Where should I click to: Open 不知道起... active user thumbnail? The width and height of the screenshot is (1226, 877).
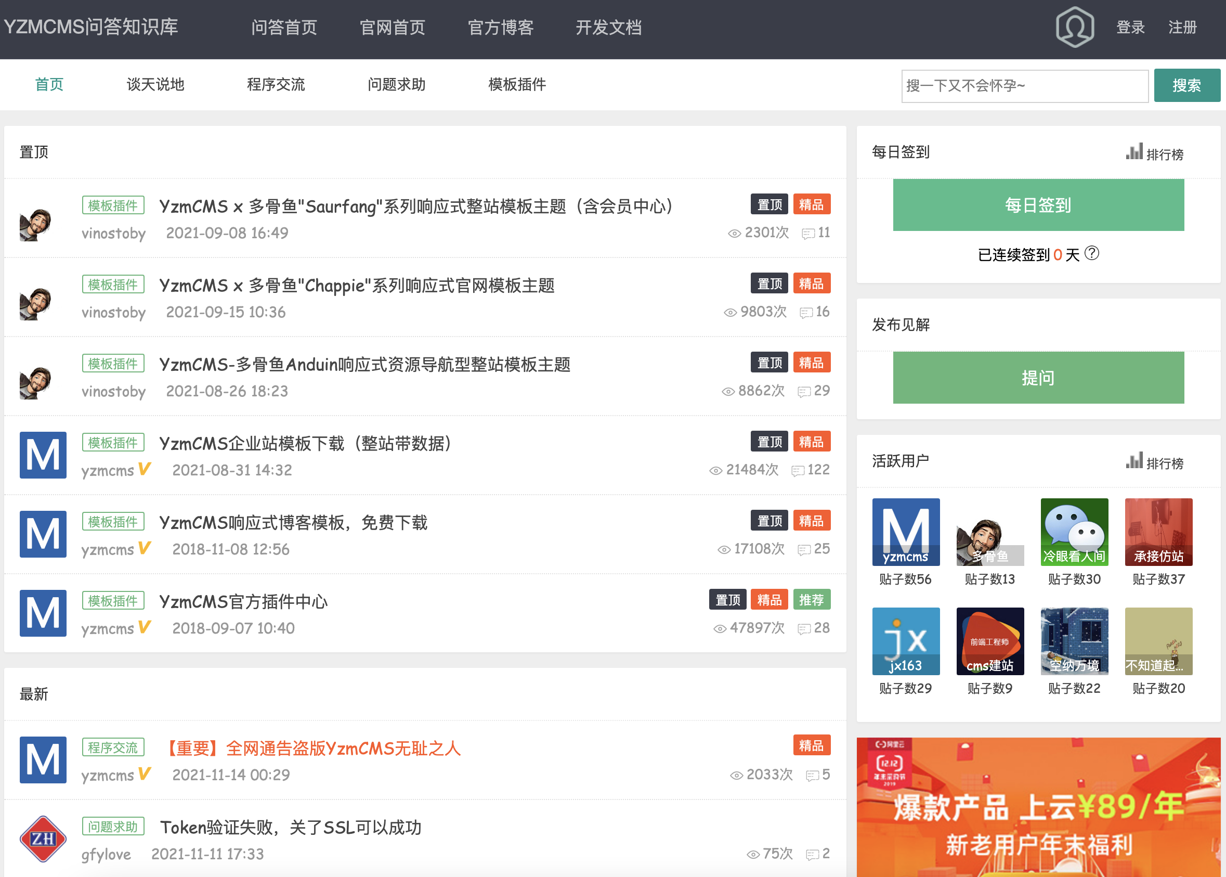(x=1158, y=641)
